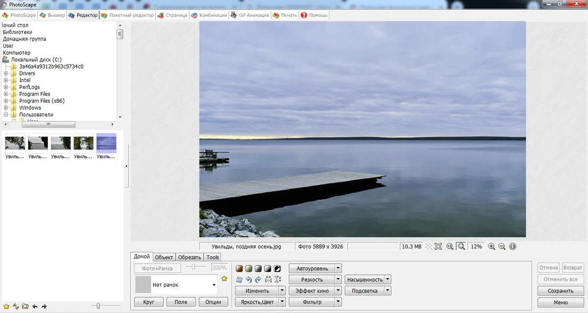Screen dimensions: 588x313
Task: Apply the negative invert icon
Action: (x=277, y=268)
